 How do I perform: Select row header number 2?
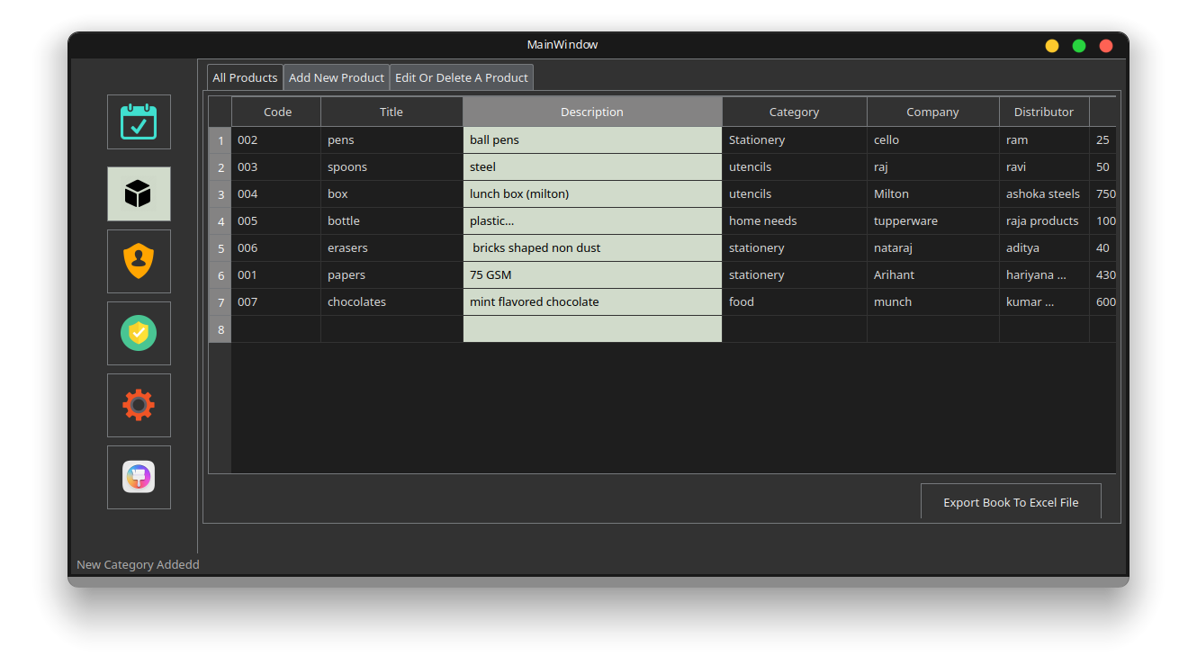tap(220, 167)
